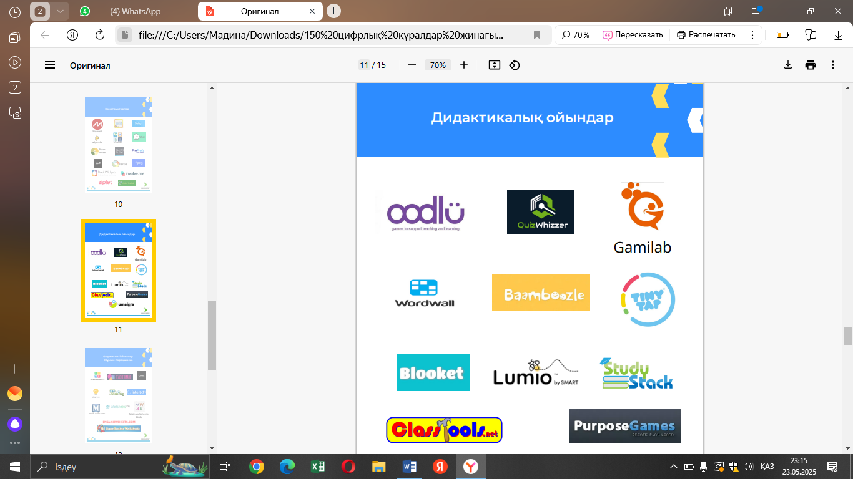The image size is (853, 479).
Task: Open Word from the taskbar
Action: (x=410, y=467)
